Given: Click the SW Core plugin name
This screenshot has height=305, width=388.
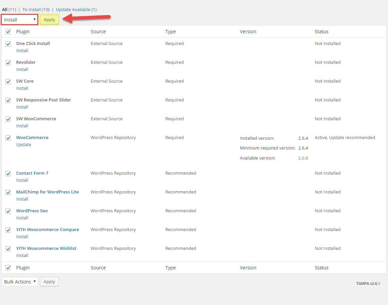Looking at the screenshot, I should click(25, 81).
